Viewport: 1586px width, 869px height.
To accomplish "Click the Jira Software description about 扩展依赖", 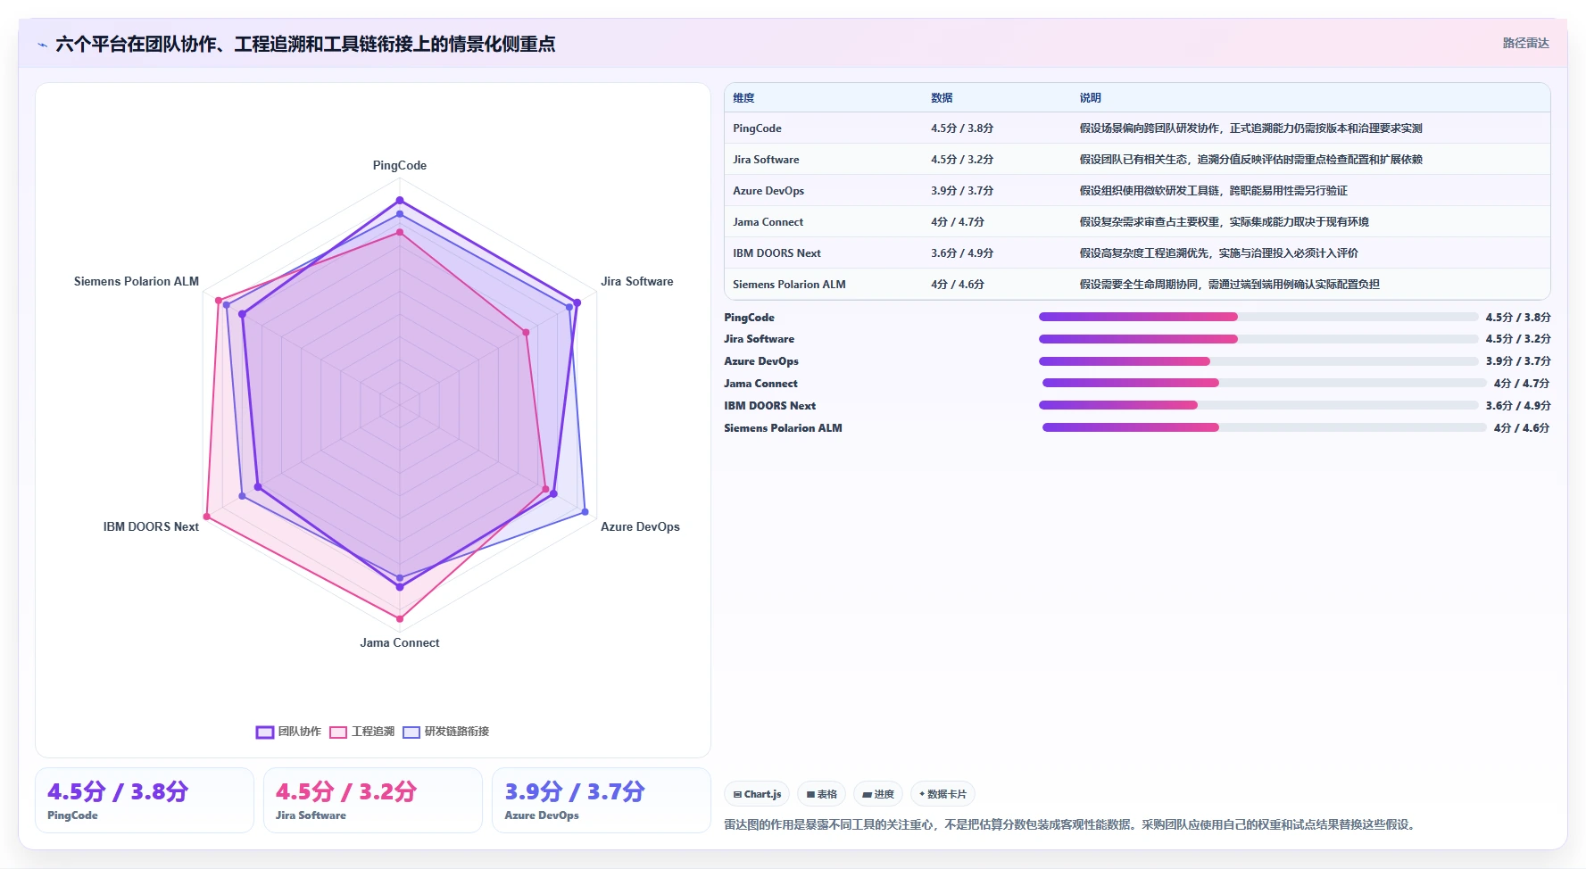I will [1250, 160].
